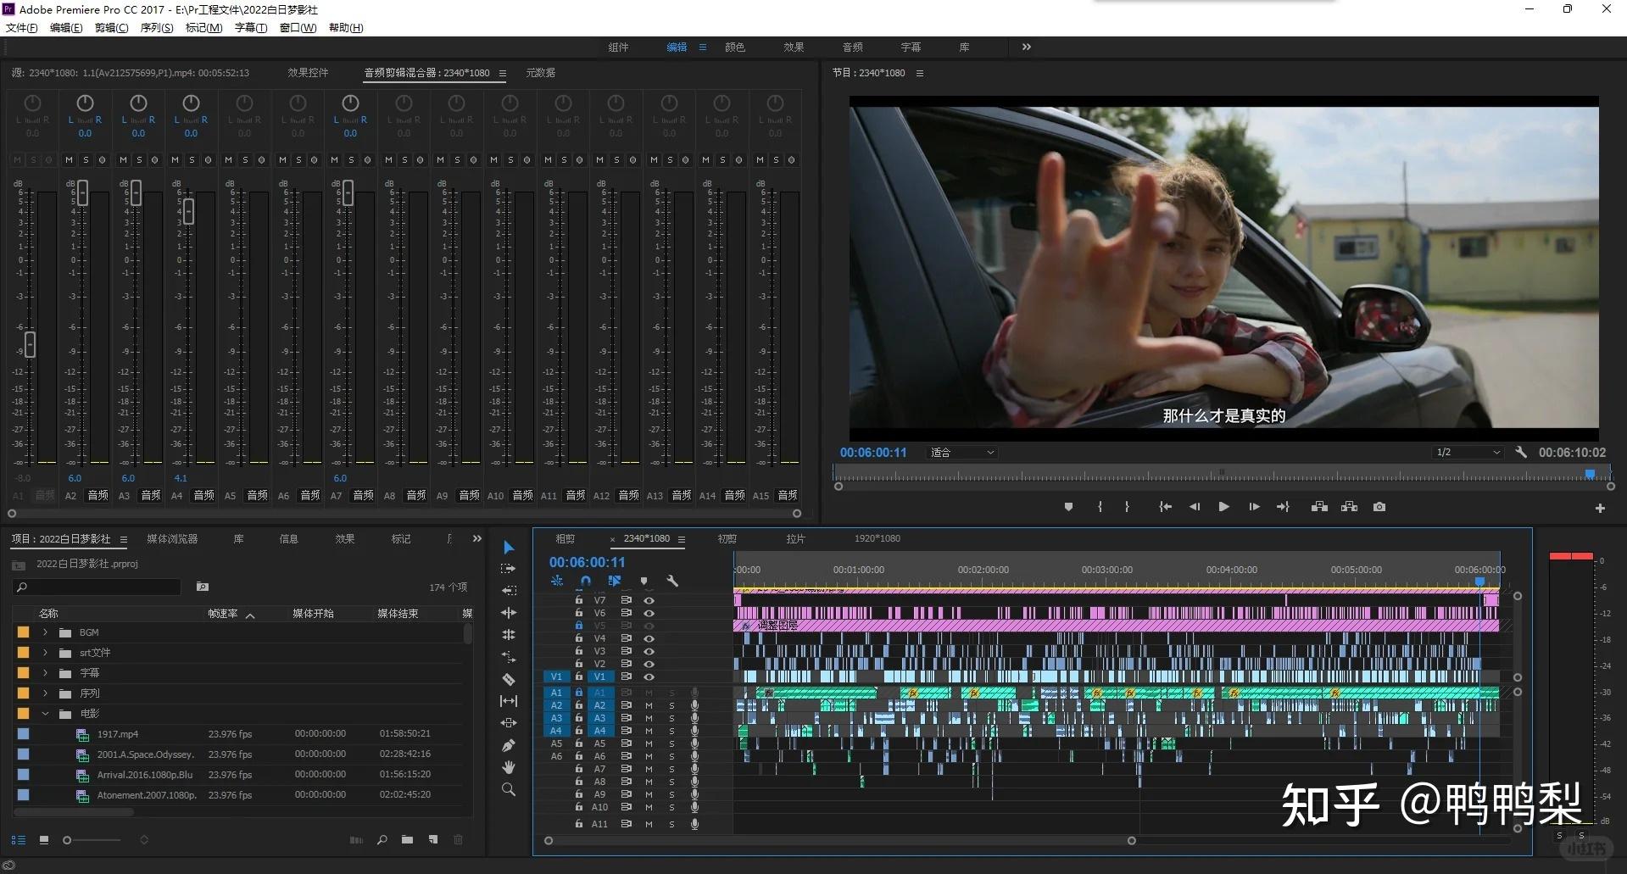
Task: Pick the Zoom tool magnifier
Action: pos(509,789)
